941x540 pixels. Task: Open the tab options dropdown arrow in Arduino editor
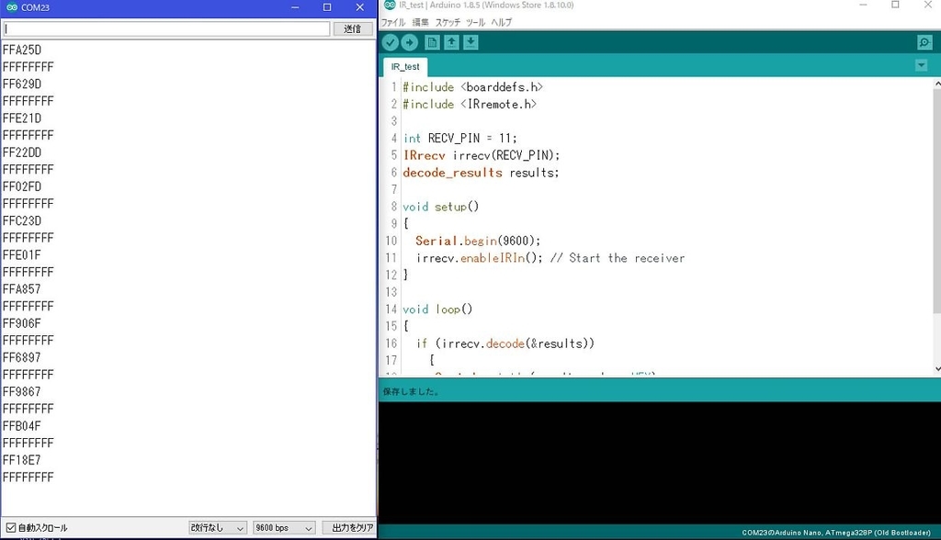pyautogui.click(x=921, y=65)
